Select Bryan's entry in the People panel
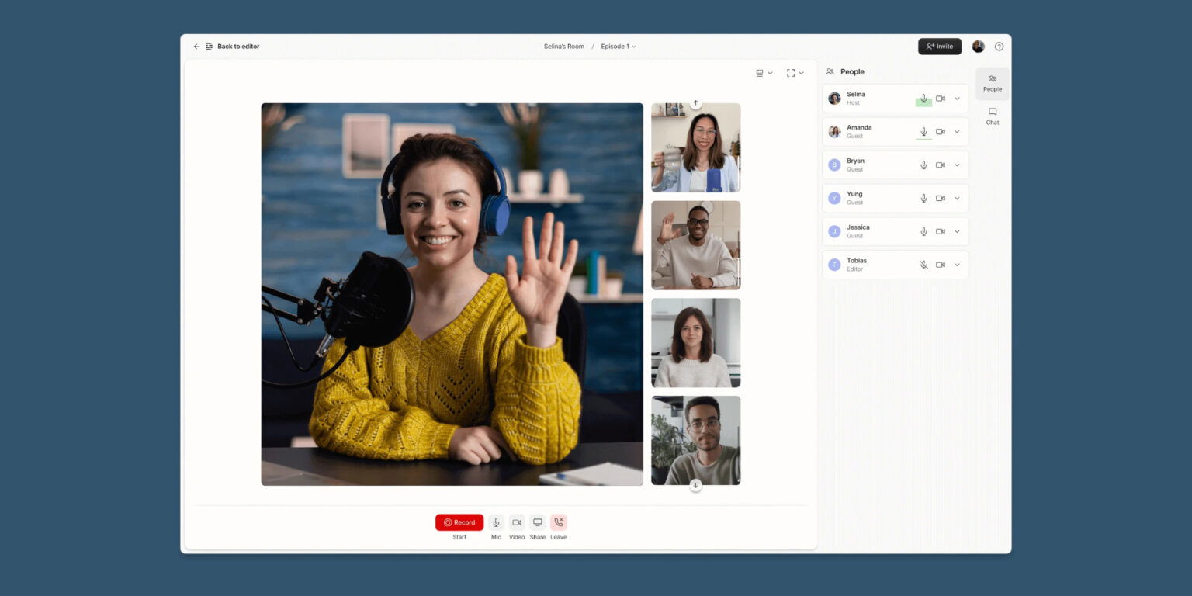Screen dimensions: 1192x596 pos(869,165)
